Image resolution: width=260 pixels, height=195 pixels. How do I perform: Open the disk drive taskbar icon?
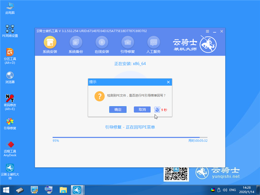[x=20, y=190]
